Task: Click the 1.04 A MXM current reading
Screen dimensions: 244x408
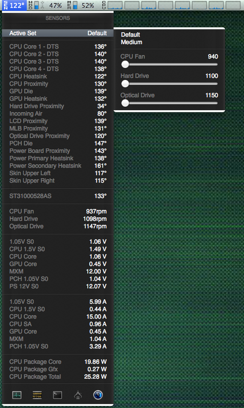Action: 98,339
